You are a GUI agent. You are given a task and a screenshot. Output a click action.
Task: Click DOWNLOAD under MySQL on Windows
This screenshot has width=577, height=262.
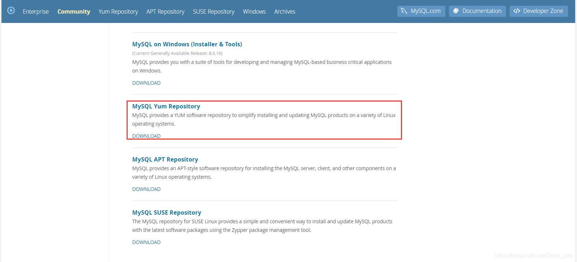[146, 83]
